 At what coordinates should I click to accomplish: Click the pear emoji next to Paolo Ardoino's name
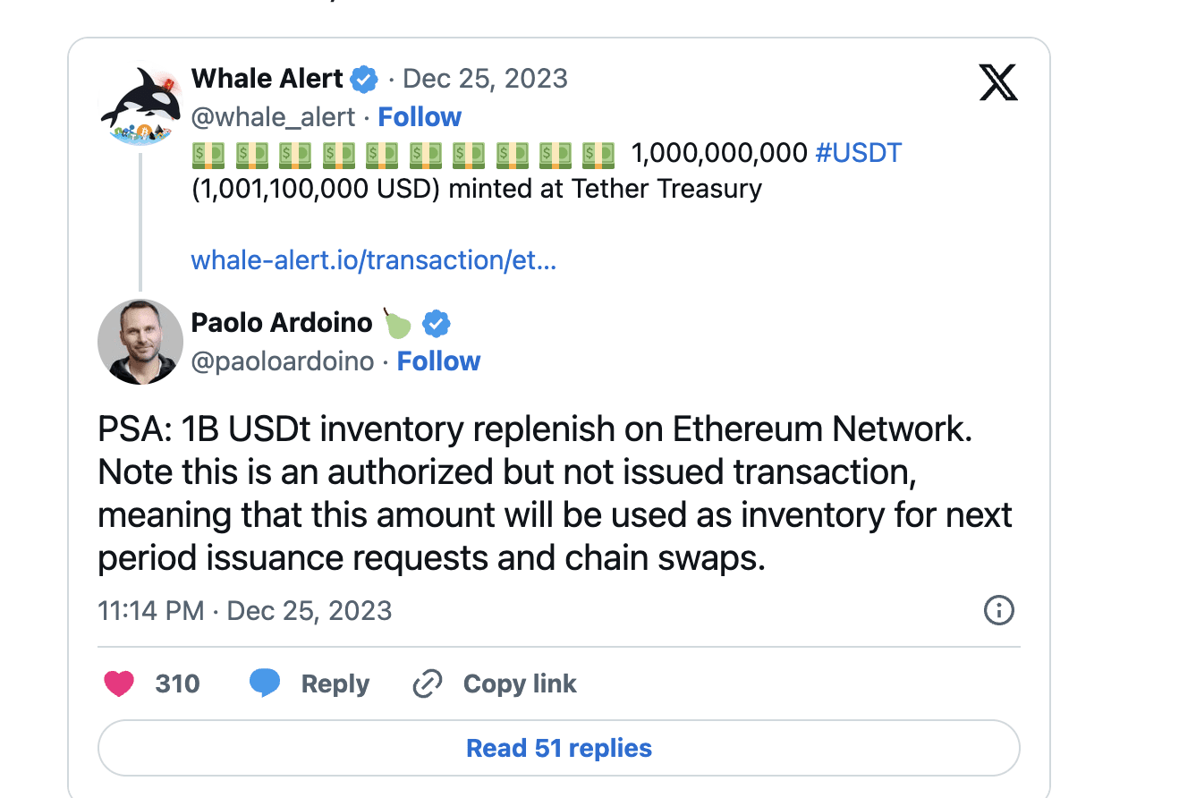[x=397, y=324]
